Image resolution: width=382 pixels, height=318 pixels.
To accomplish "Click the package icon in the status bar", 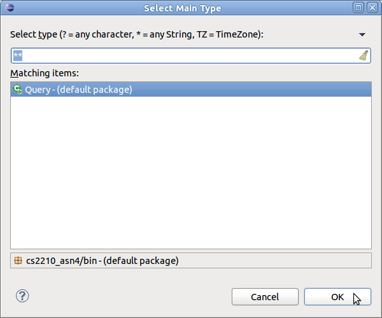I will tap(18, 261).
